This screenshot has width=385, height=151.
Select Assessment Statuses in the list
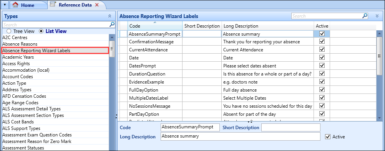(x=55, y=148)
